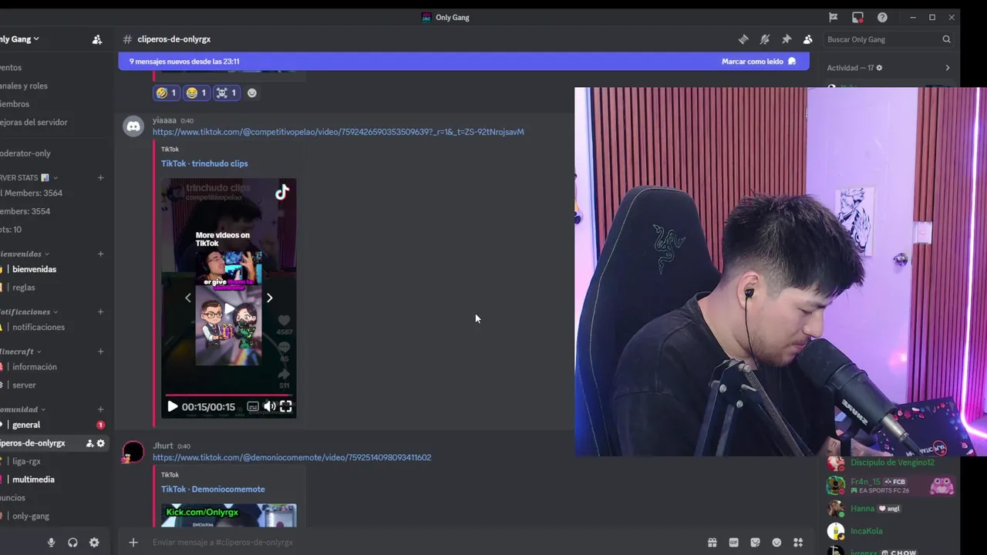Screen dimensions: 987x555
Task: Open the demoniocomemote TikTok URL
Action: pyautogui.click(x=291, y=457)
